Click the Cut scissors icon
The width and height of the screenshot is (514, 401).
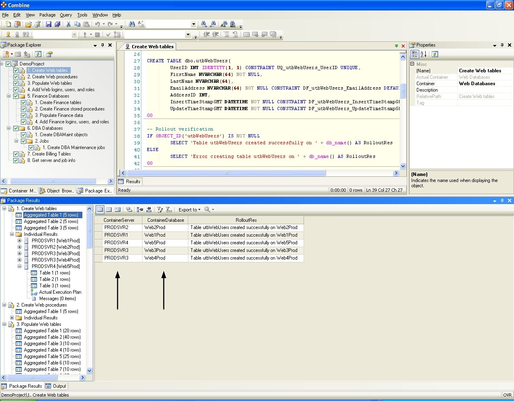pos(68,25)
